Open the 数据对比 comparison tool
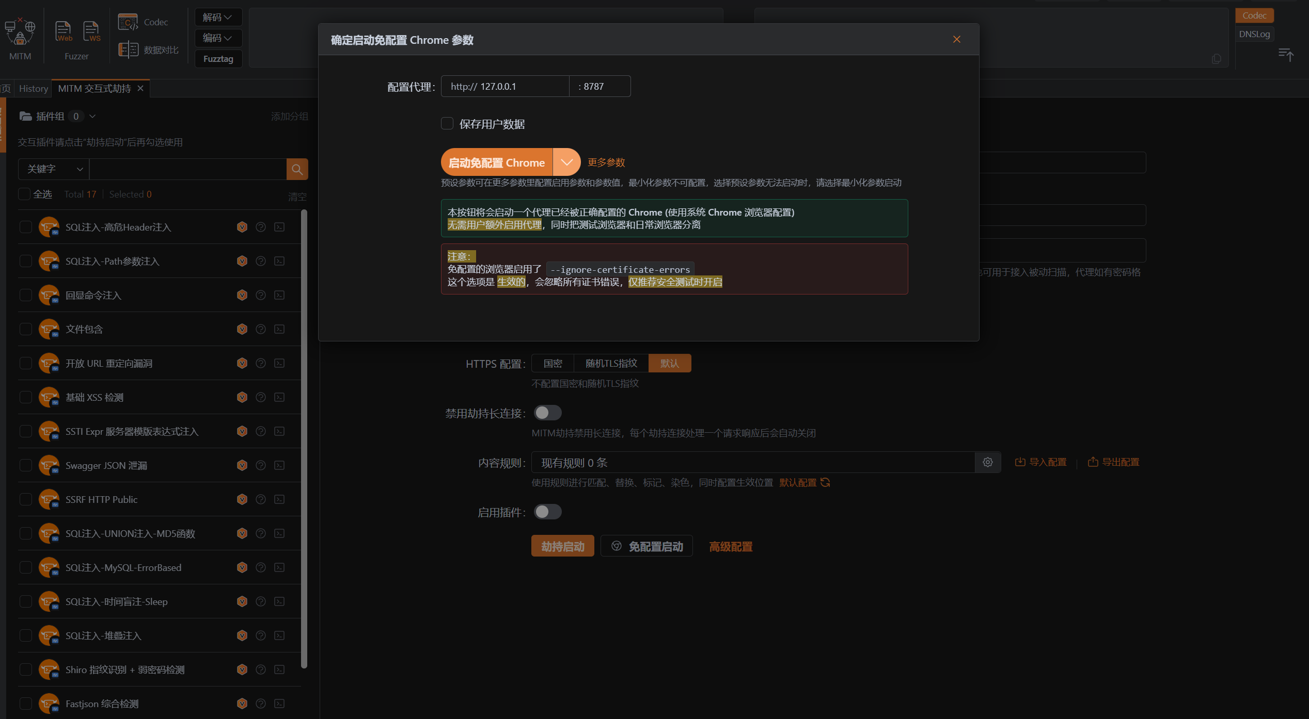This screenshot has height=719, width=1309. (x=148, y=50)
